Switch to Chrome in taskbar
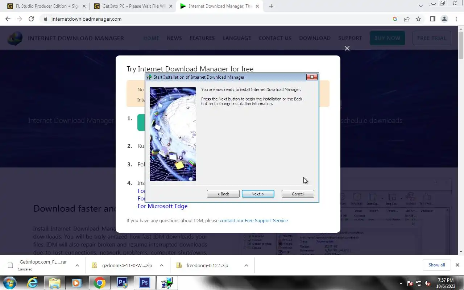Screen dimensions: 464x290 tap(100, 283)
